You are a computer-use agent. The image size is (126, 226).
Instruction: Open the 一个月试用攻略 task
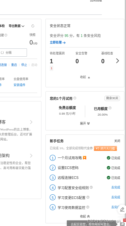click(70, 158)
